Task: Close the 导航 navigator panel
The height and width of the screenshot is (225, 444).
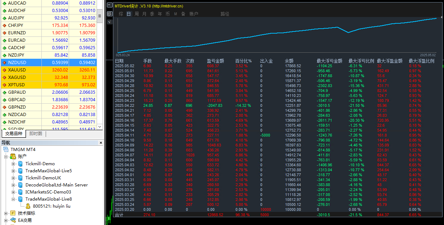Action: pos(101,143)
